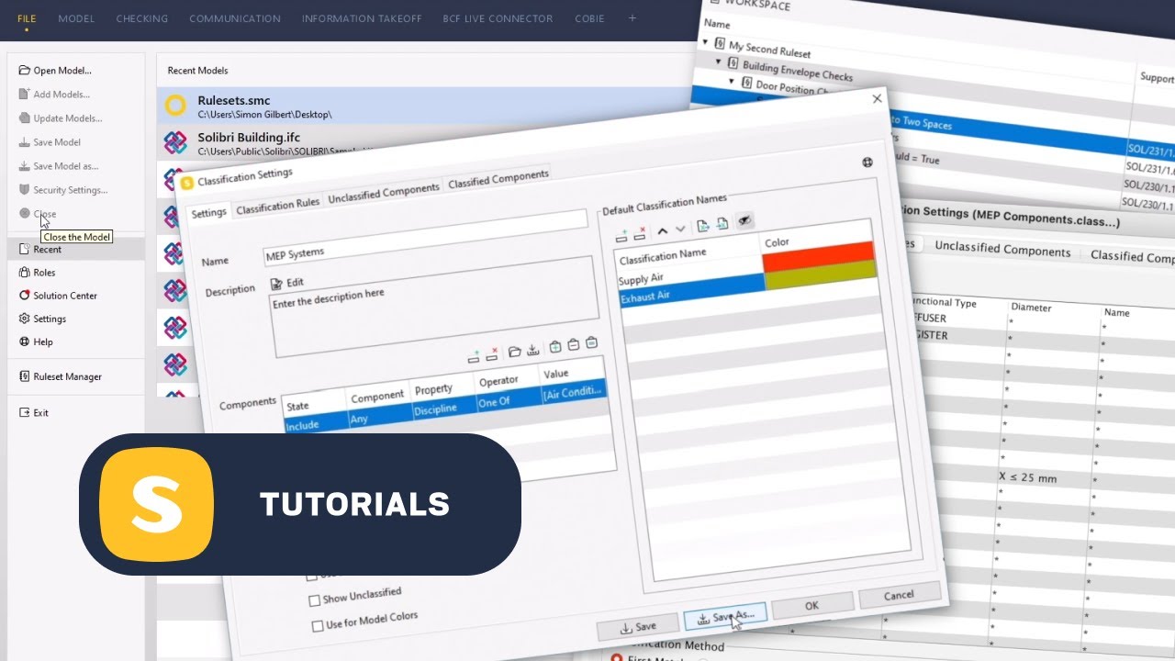
Task: Open the FILE menu tab
Action: coord(27,18)
